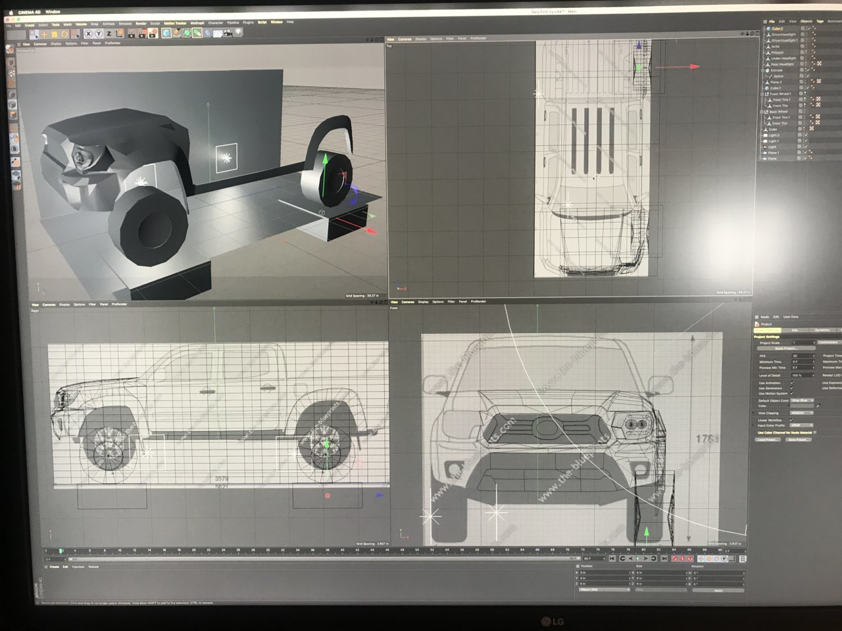Collapse the Extrude object hierarchy
The width and height of the screenshot is (842, 631).
point(763,70)
